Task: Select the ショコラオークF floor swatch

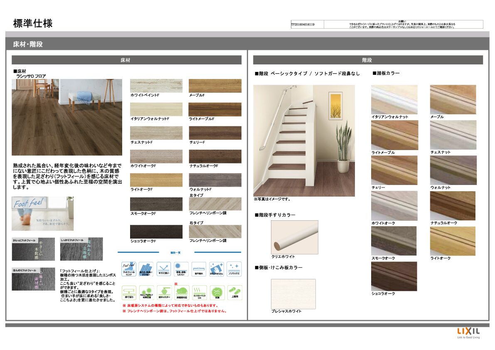Action: click(156, 232)
